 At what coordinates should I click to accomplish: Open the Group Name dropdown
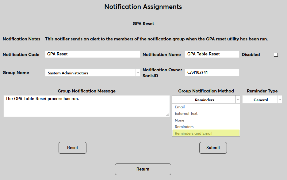pyautogui.click(x=92, y=73)
